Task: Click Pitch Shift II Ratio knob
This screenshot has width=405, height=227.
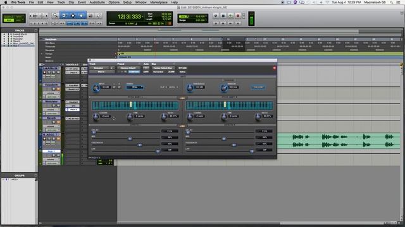Action: coord(258,117)
